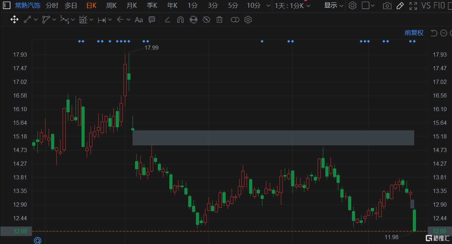Select the polygon channel drawing tool
Image resolution: width=452 pixels, height=244 pixels.
click(46, 20)
